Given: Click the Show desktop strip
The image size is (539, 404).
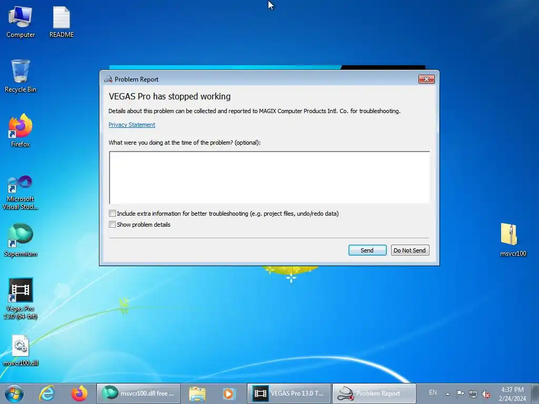Looking at the screenshot, I should tap(535, 393).
